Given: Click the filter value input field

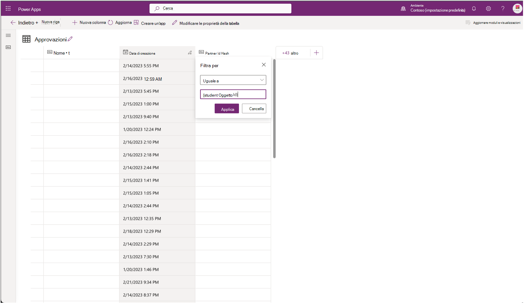Looking at the screenshot, I should click(233, 94).
